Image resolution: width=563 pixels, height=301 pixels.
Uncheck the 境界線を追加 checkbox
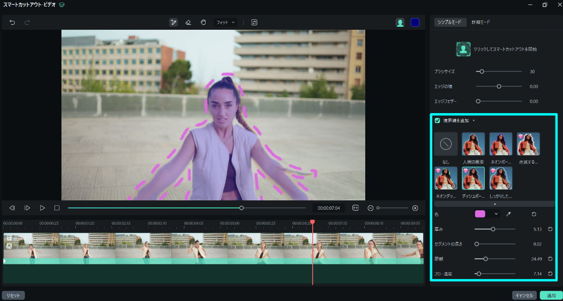pos(438,120)
